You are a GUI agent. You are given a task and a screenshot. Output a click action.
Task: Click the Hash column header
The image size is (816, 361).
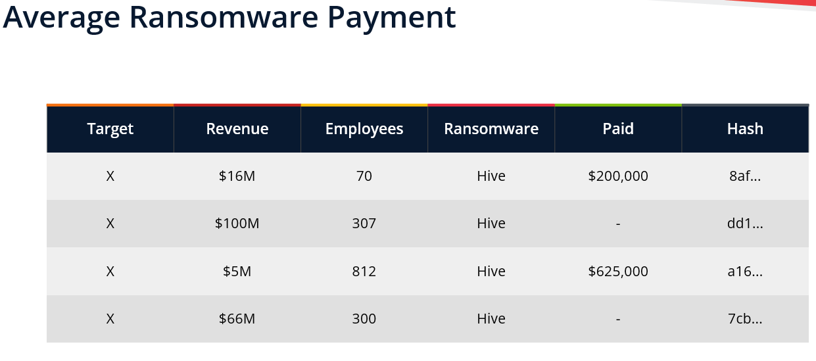[x=745, y=129]
